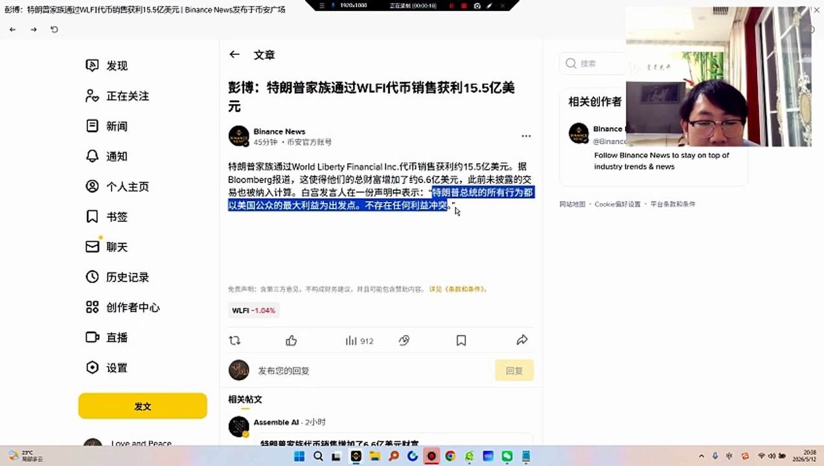Reload the page with the refresh icon
The image size is (824, 466).
tap(54, 29)
